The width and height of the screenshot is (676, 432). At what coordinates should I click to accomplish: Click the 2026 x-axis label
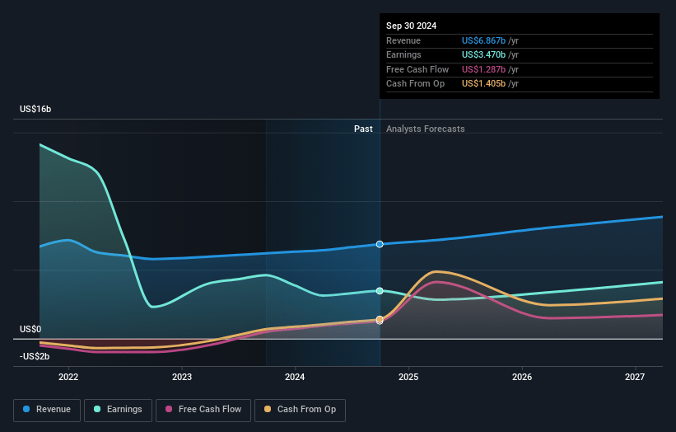coord(522,378)
